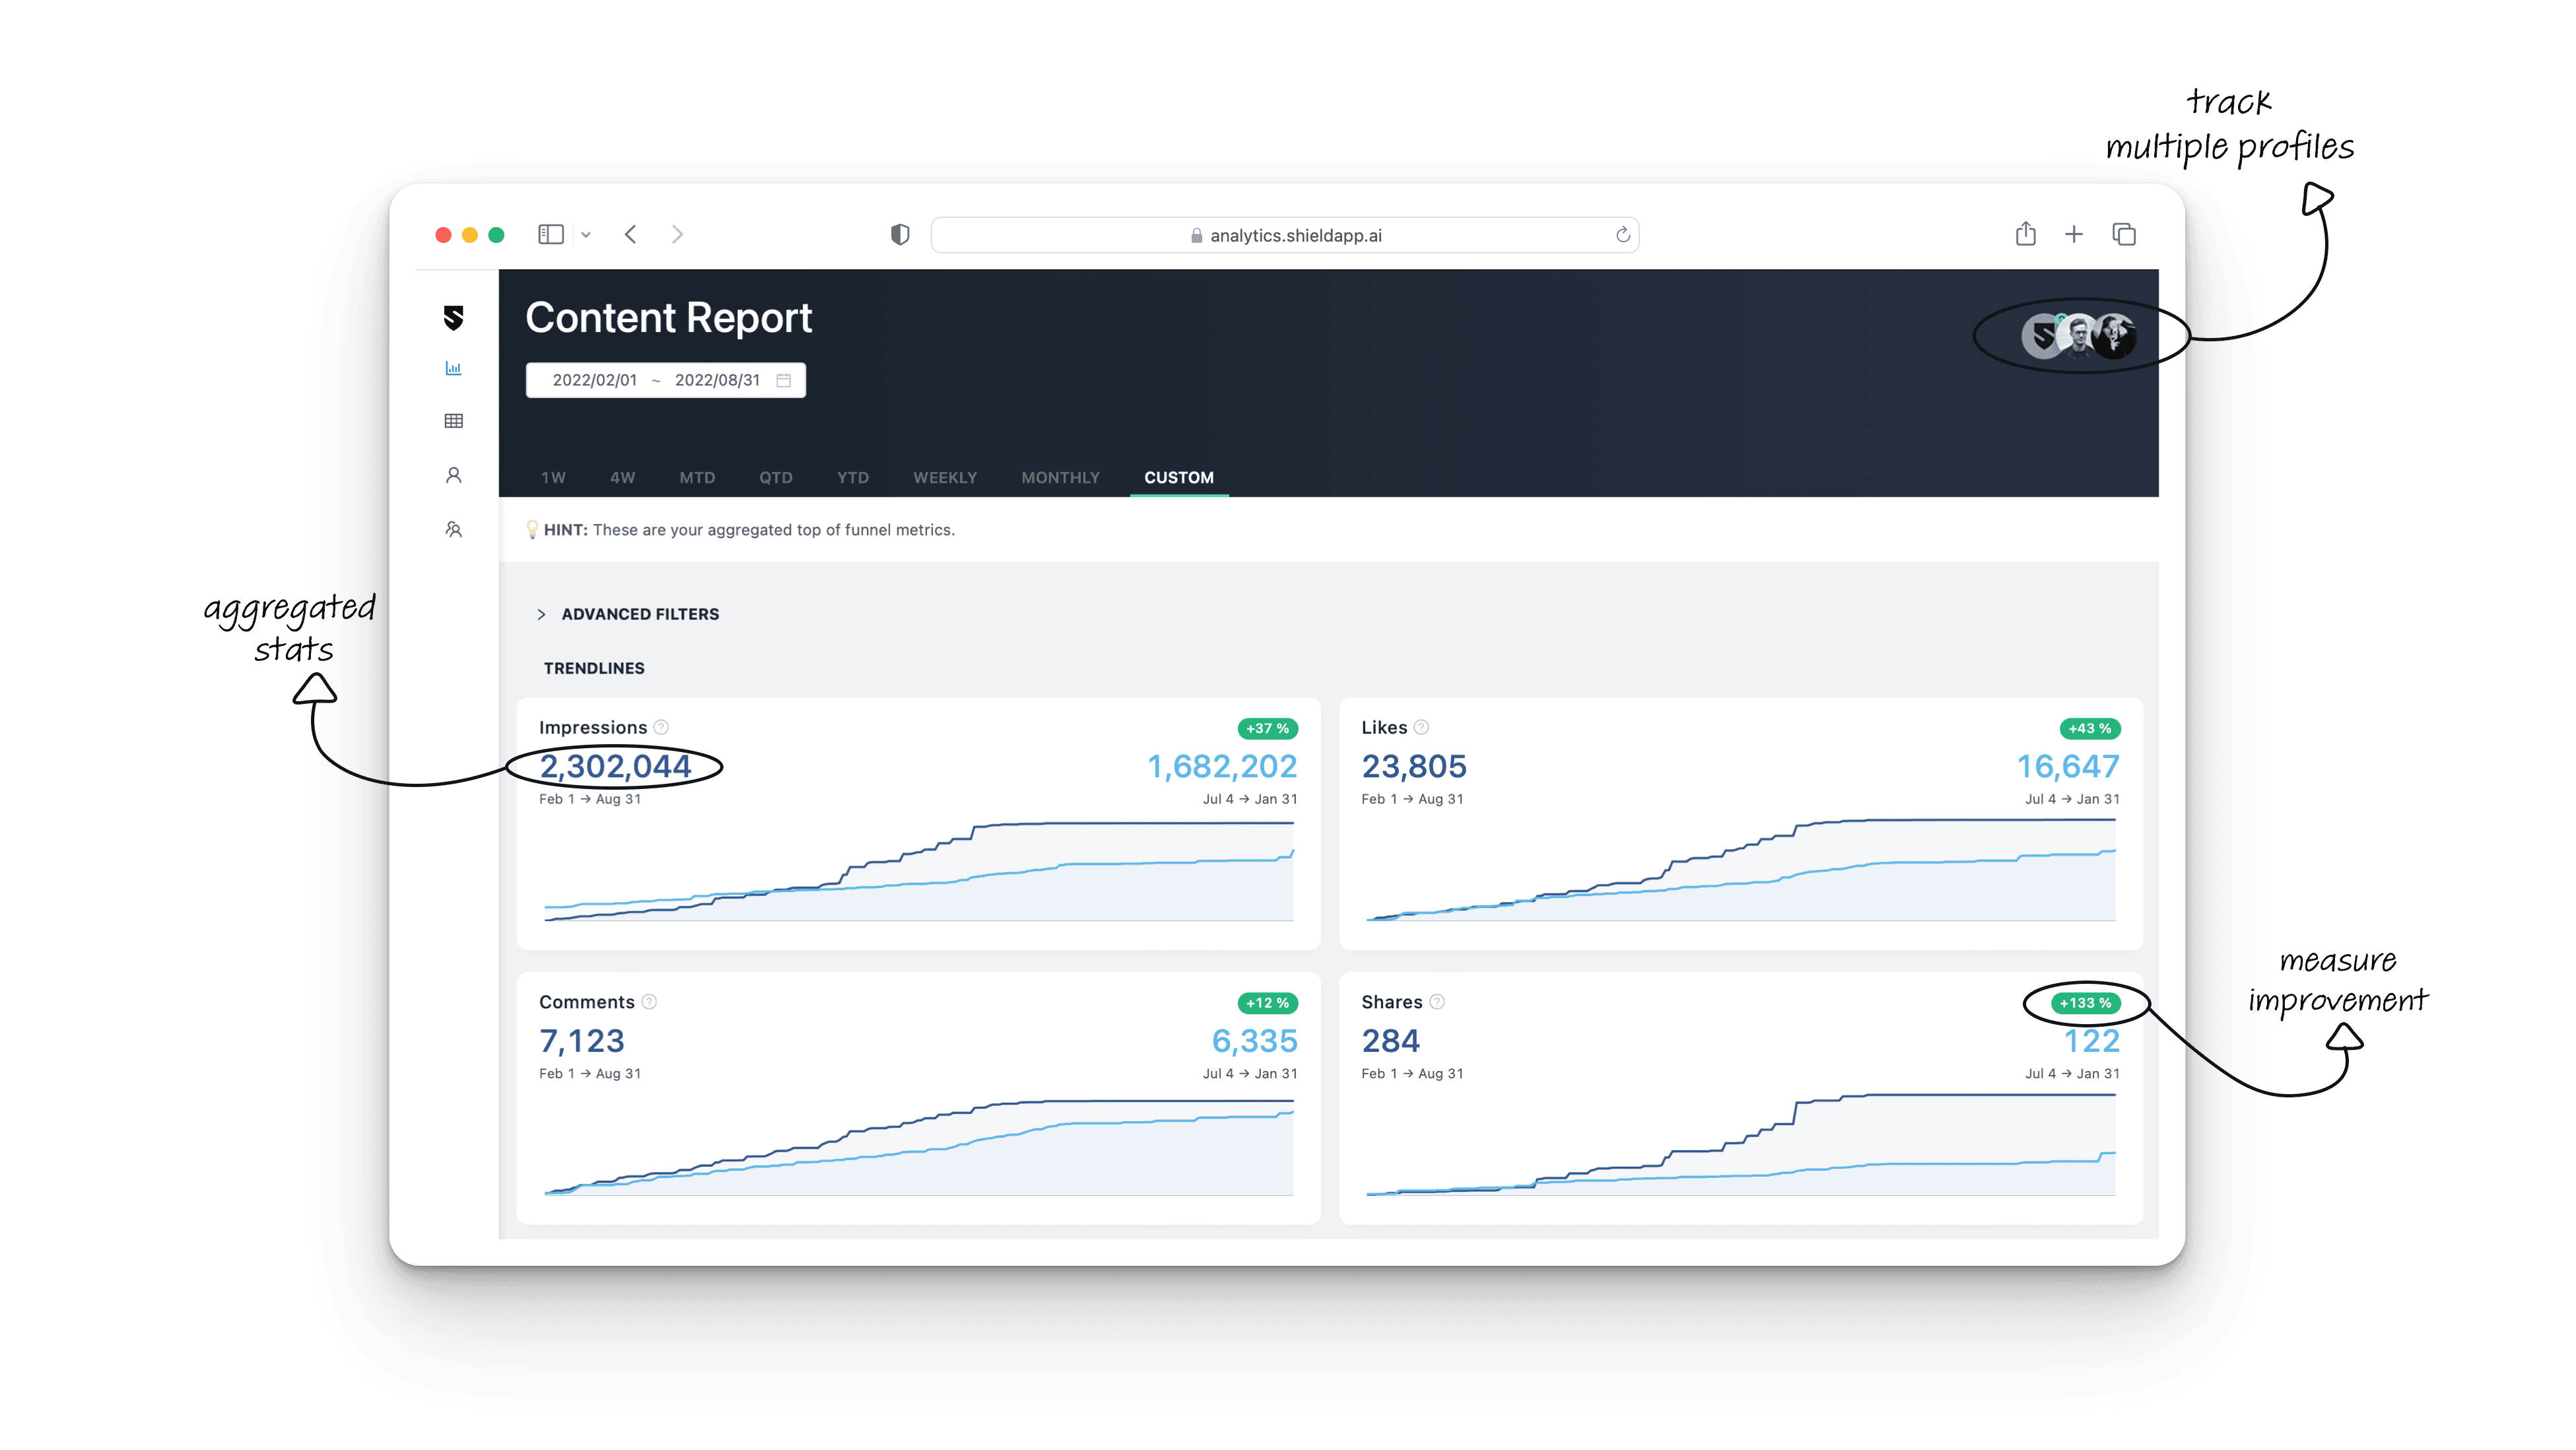
Task: Click the Shield logo in sidebar
Action: click(453, 318)
